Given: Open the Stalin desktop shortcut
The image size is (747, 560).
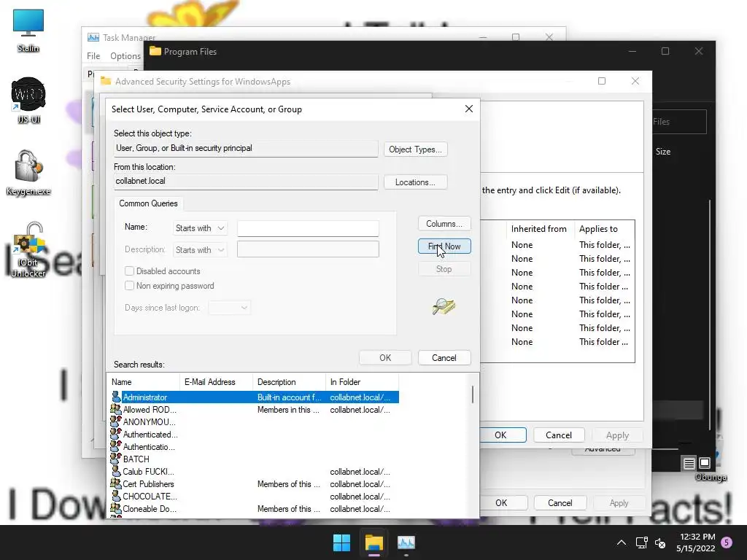Looking at the screenshot, I should [x=28, y=29].
